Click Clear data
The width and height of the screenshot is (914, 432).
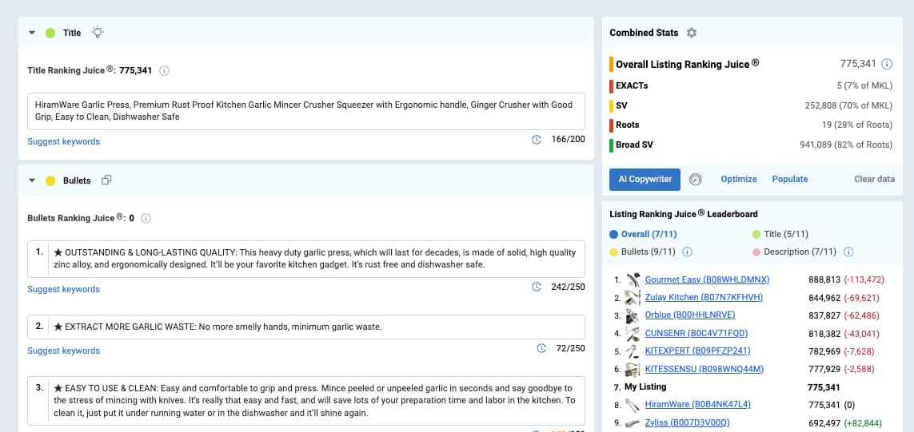point(874,180)
